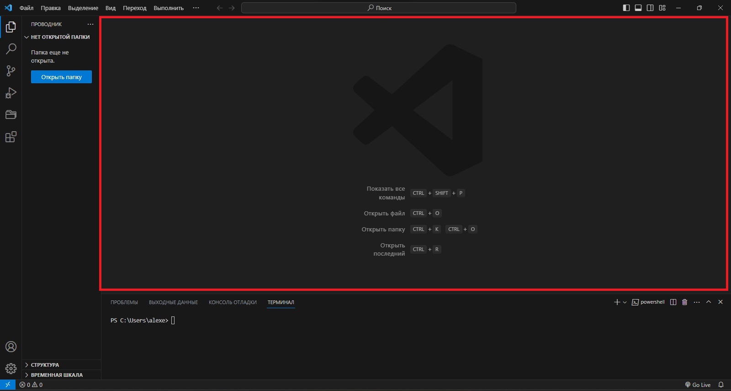Open the Вид menu
731x391 pixels.
111,8
